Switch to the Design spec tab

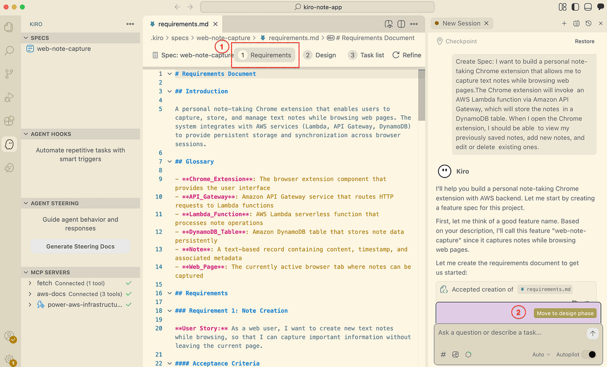coord(320,55)
